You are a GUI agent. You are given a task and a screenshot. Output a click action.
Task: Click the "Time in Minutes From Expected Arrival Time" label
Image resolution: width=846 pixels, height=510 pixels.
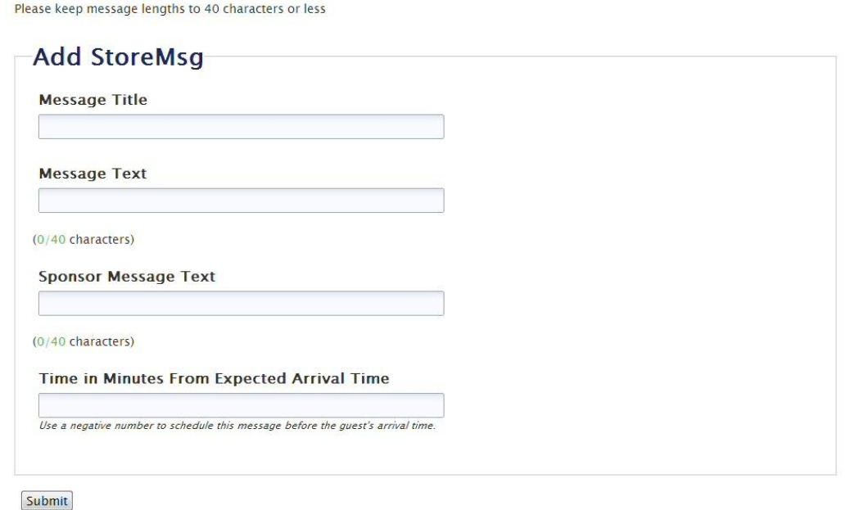pos(214,379)
